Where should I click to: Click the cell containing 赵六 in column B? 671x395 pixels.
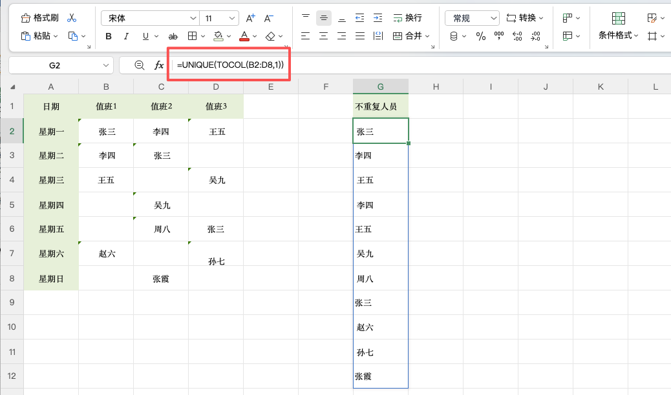click(106, 254)
